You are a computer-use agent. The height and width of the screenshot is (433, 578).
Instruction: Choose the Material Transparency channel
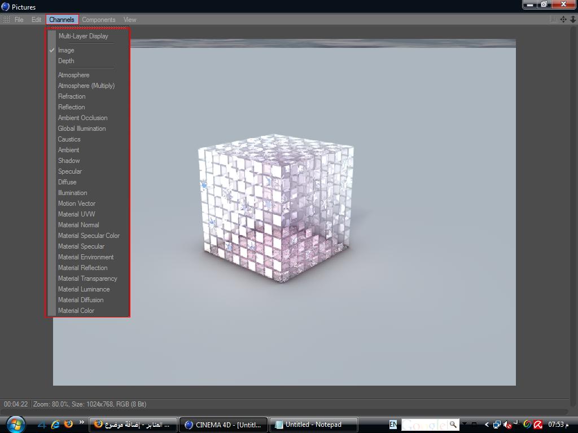coord(89,279)
